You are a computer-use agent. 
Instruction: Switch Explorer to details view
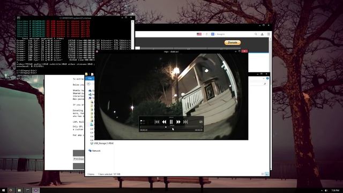263,174
